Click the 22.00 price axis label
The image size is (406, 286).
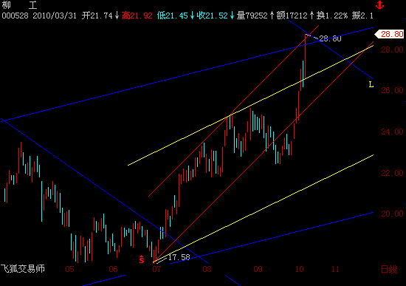click(x=392, y=173)
